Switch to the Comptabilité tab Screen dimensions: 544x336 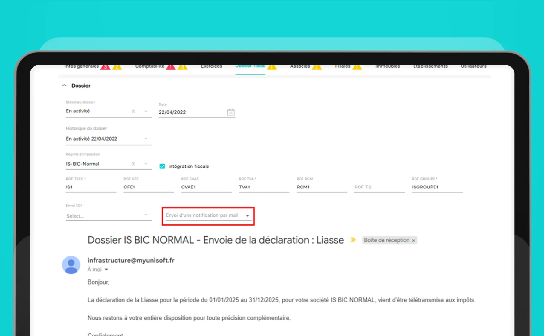tap(150, 66)
